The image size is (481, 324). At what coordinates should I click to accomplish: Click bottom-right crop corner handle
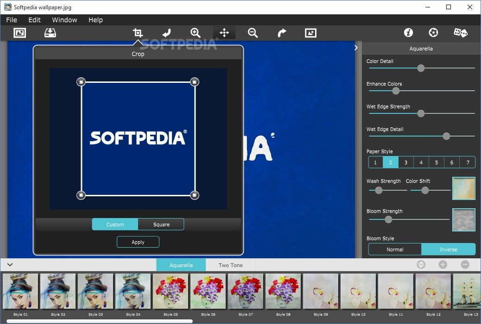pos(195,195)
